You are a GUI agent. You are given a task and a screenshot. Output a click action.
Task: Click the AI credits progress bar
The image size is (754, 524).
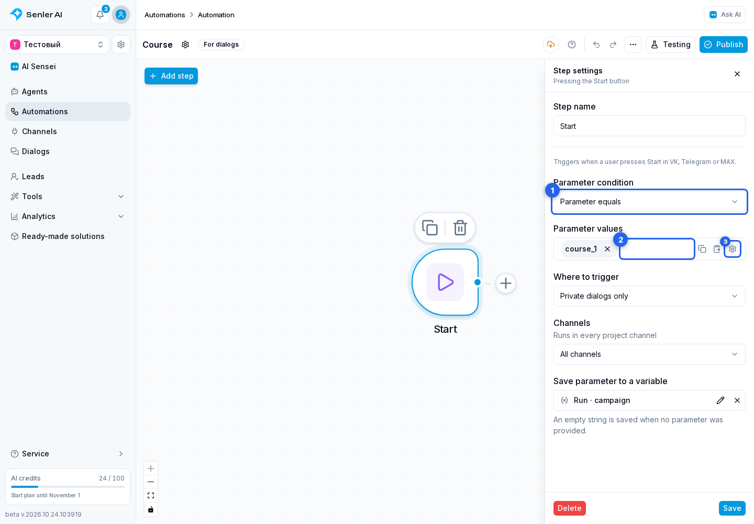tap(68, 487)
